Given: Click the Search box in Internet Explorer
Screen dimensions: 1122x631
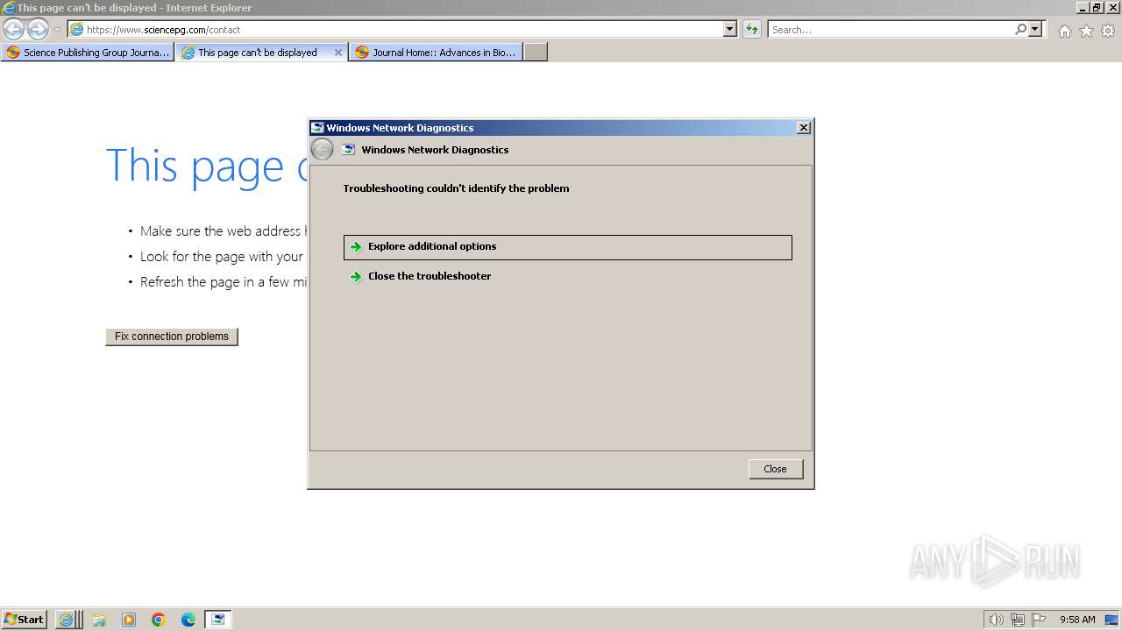Looking at the screenshot, I should click(891, 29).
